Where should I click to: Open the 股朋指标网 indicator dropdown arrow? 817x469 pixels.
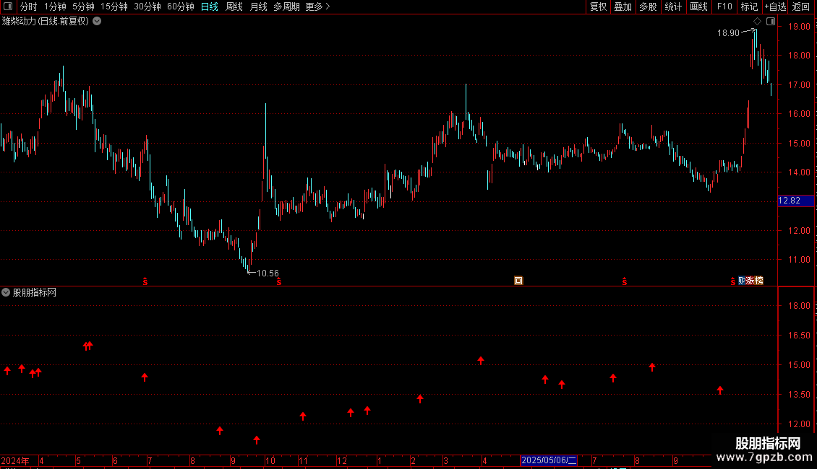pyautogui.click(x=6, y=293)
